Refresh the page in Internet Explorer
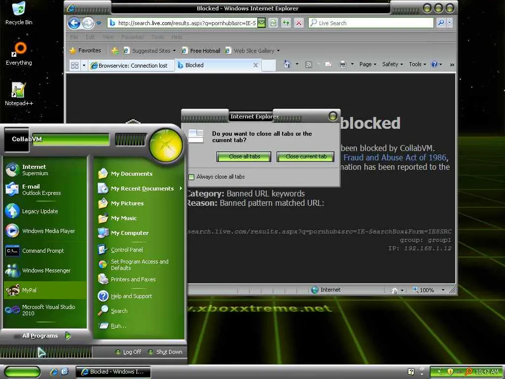This screenshot has height=379, width=505. pos(286,23)
